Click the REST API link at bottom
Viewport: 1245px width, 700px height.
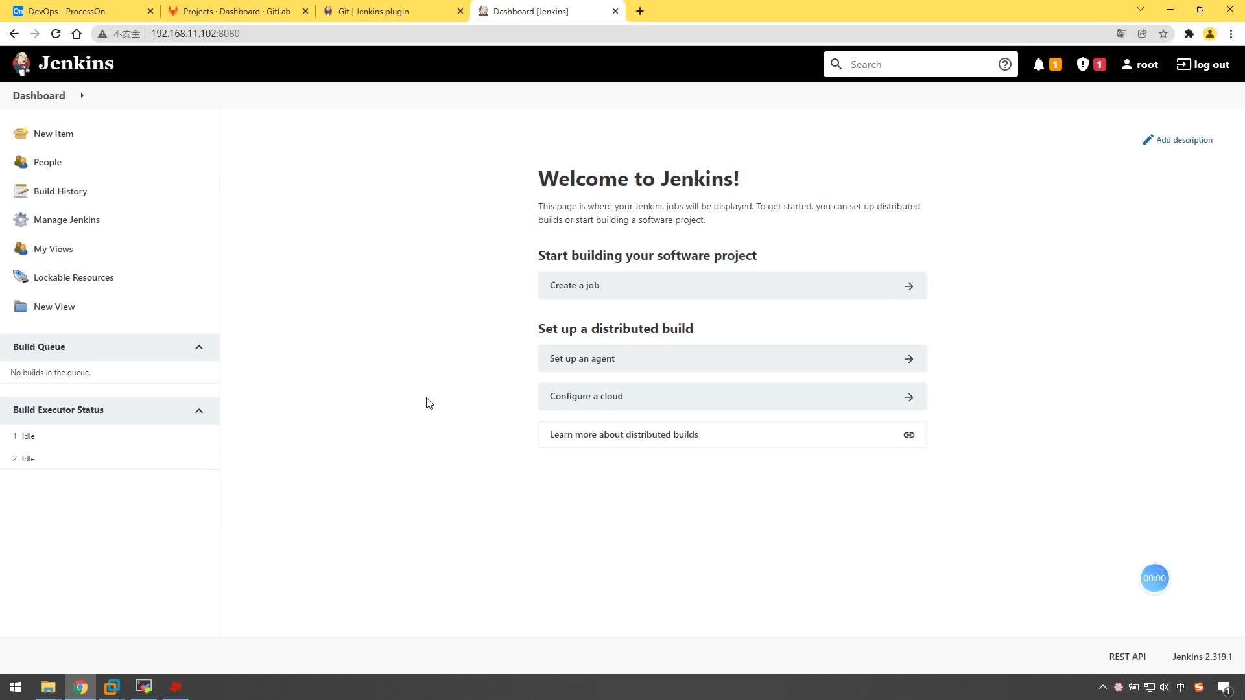coord(1127,655)
